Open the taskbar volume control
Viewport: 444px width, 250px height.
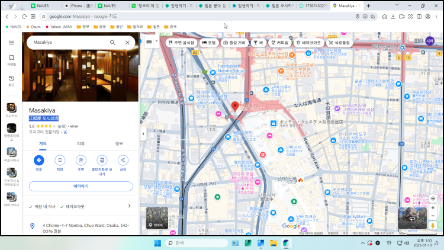click(x=407, y=243)
